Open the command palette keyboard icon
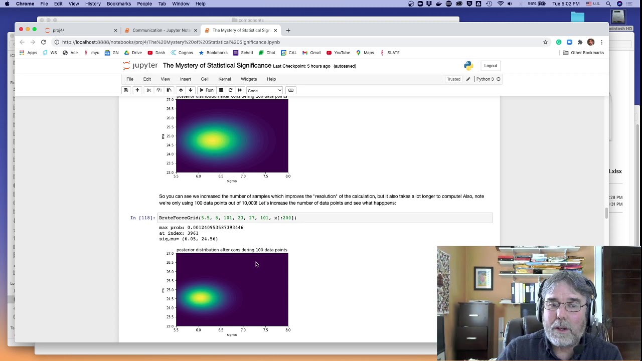Screen dimensions: 642x361 291,90
